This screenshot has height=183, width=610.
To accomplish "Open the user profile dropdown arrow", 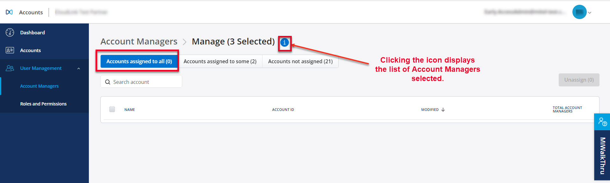I will click(x=590, y=13).
